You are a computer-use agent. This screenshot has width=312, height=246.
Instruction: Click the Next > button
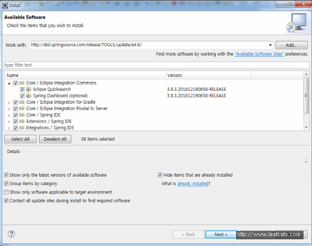pos(221,234)
